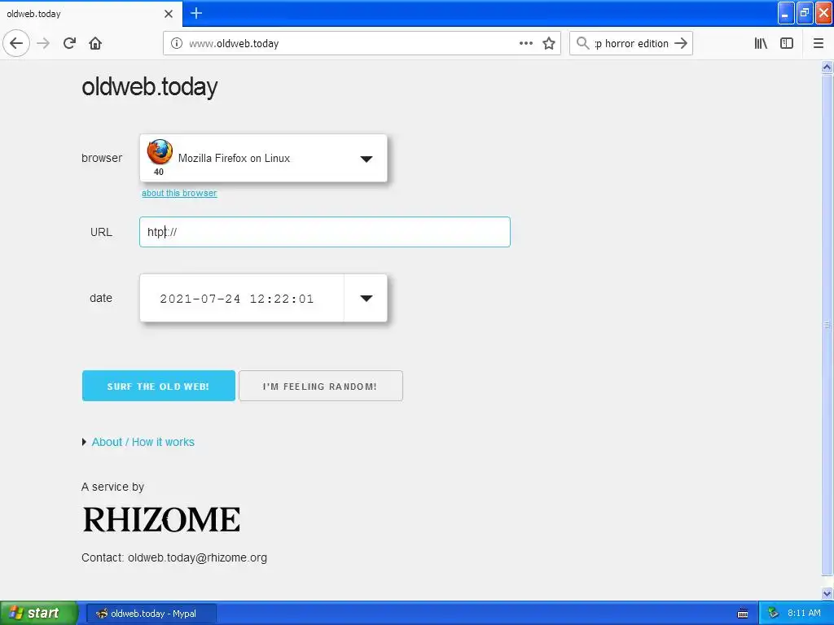Click Mozilla Firefox on Linux selector text
Screen dimensions: 834x625
234,159
